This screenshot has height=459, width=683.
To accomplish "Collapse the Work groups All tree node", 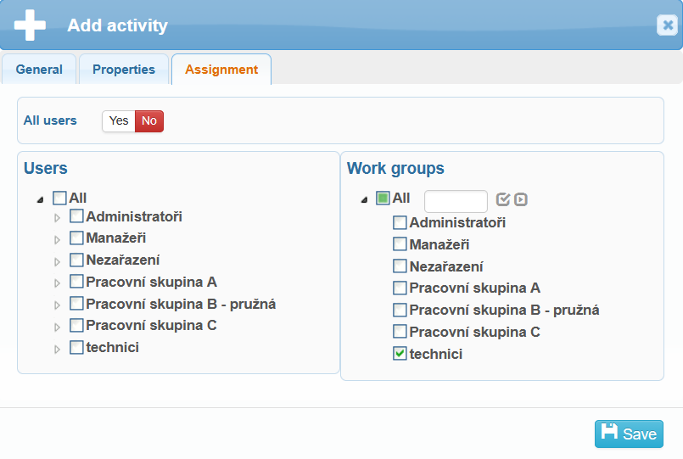I will coord(364,200).
